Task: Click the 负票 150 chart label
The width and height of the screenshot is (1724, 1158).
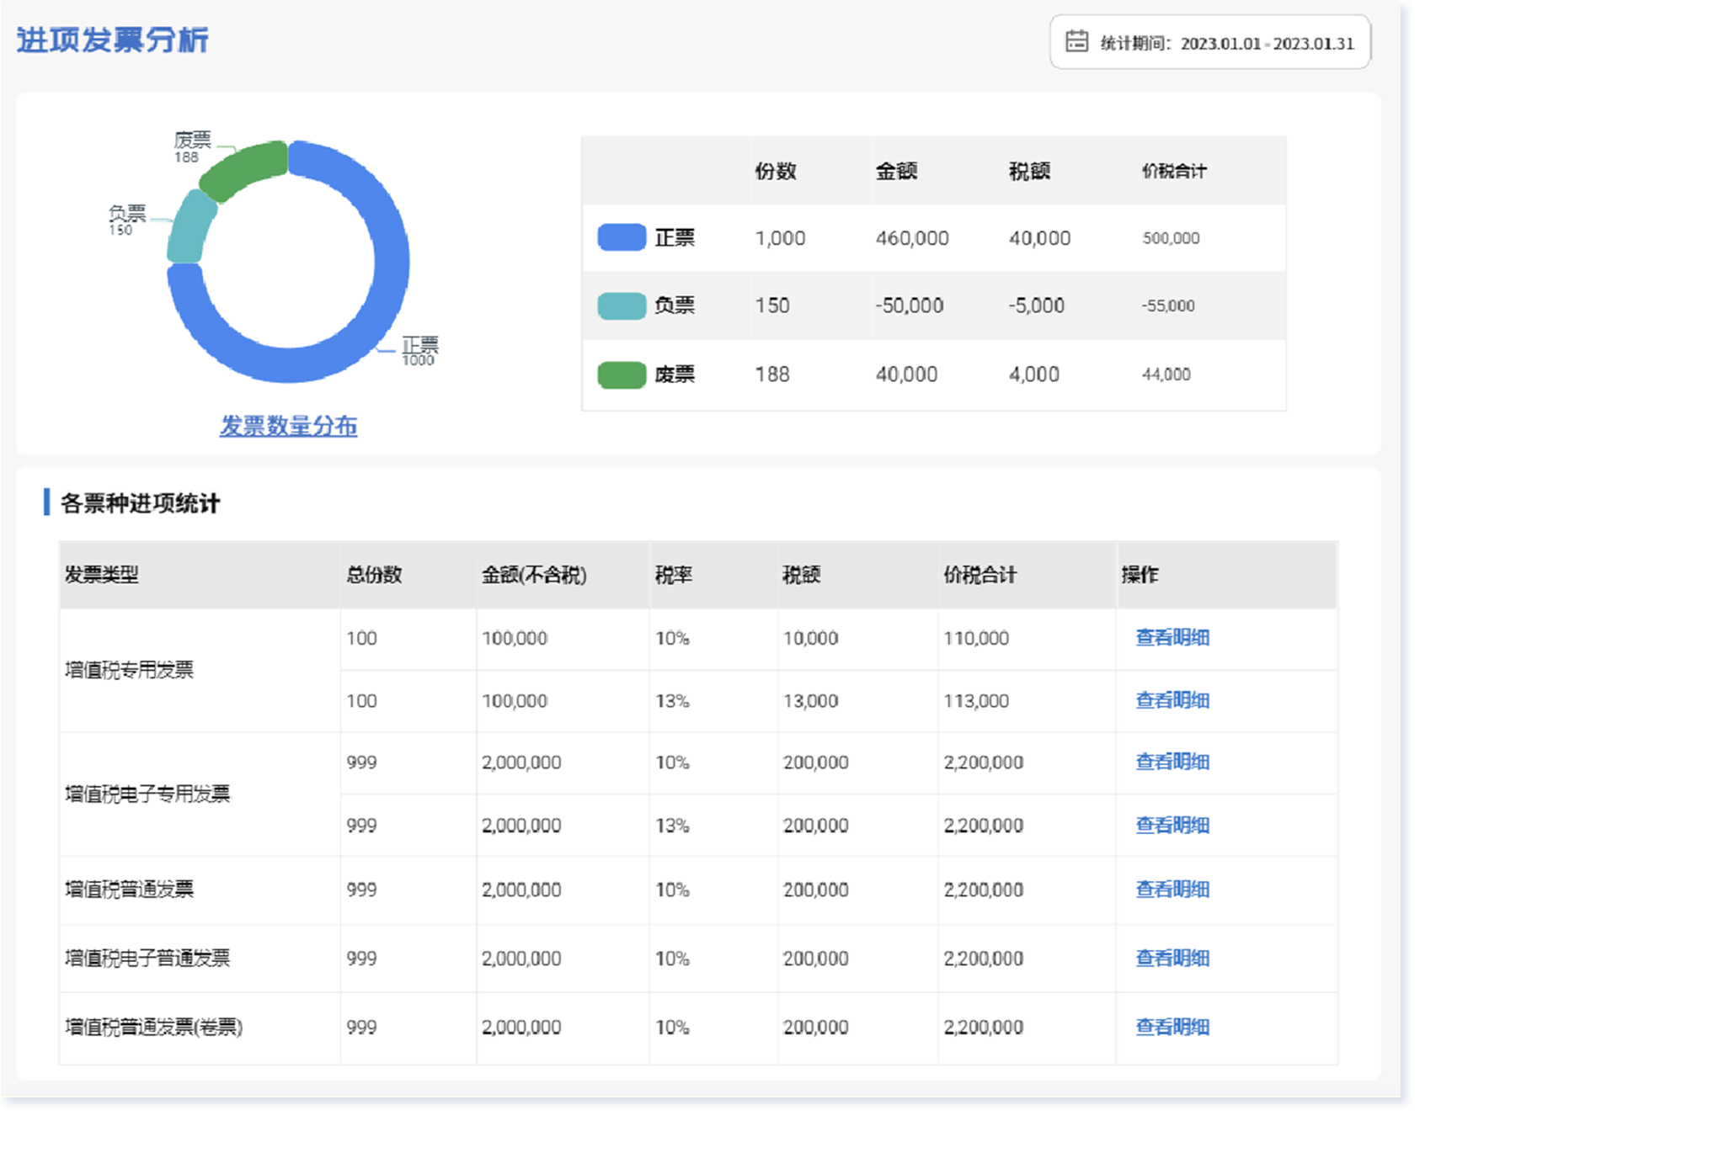Action: coord(126,220)
